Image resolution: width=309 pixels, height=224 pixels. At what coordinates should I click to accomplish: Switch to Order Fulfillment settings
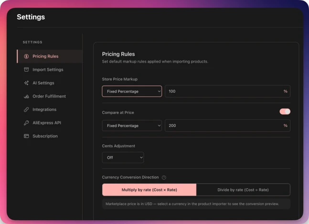(50, 96)
